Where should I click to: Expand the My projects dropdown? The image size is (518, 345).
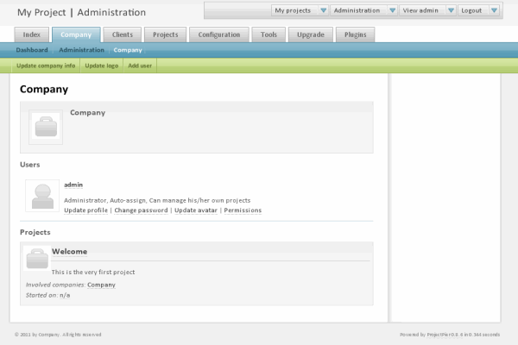[323, 10]
